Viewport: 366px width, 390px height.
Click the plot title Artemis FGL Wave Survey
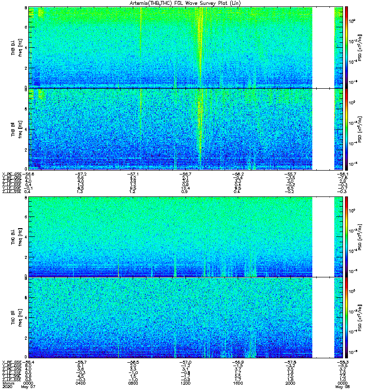point(185,3)
